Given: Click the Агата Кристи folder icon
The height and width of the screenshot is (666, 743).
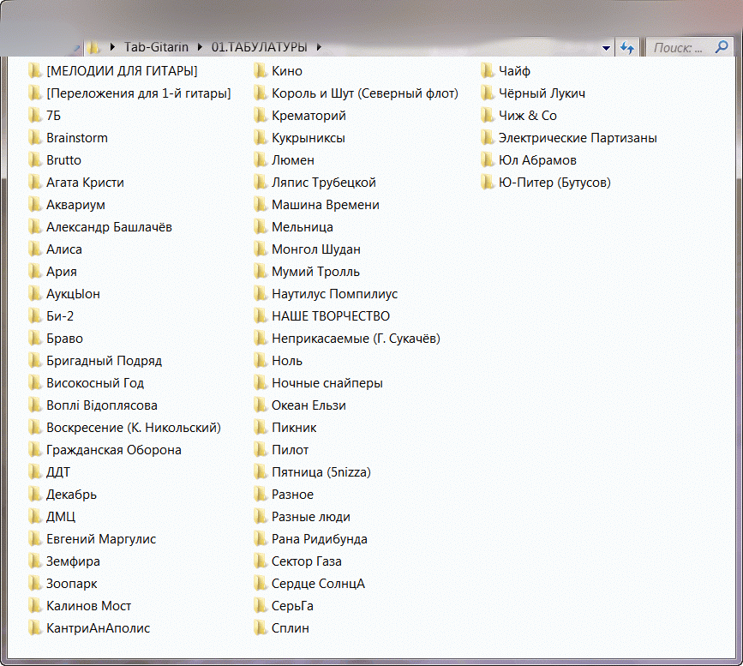Looking at the screenshot, I should (x=34, y=182).
